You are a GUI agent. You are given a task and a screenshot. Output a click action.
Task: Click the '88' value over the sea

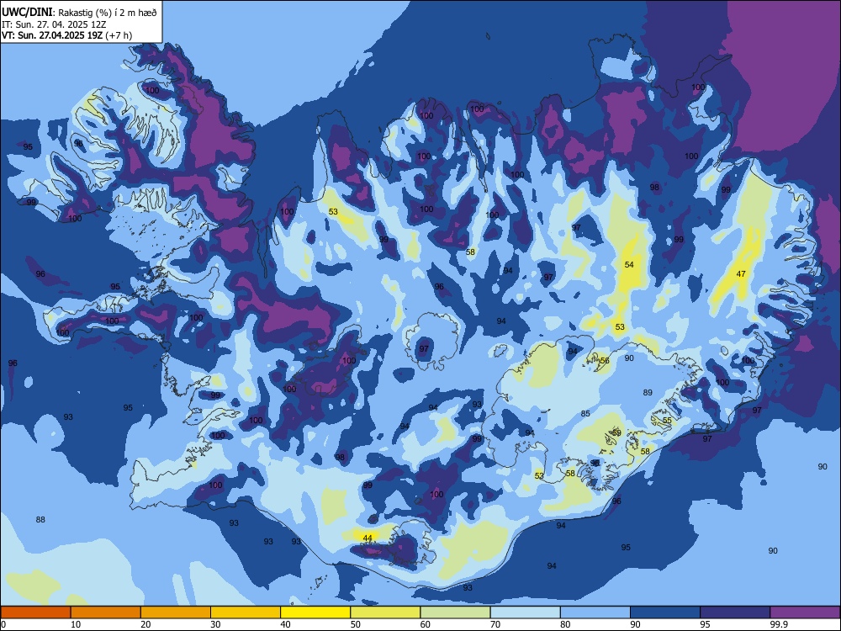pos(40,519)
